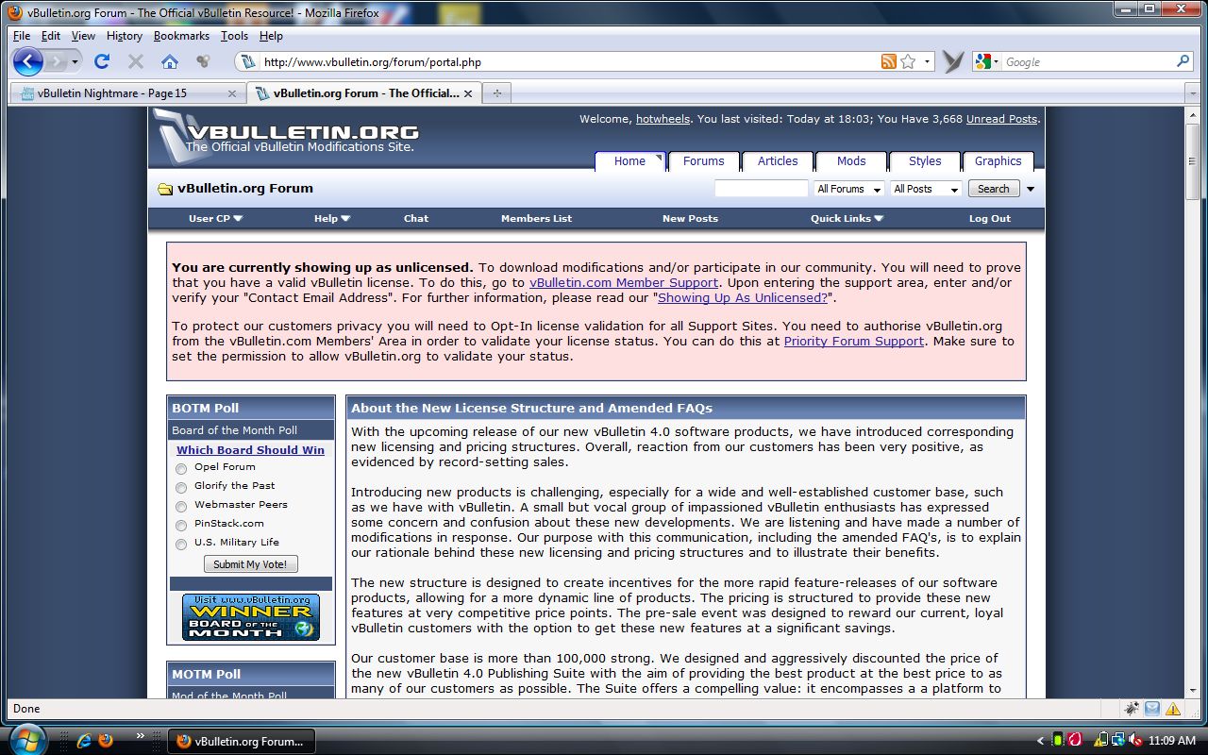Reload the page with the refresh icon

102,61
